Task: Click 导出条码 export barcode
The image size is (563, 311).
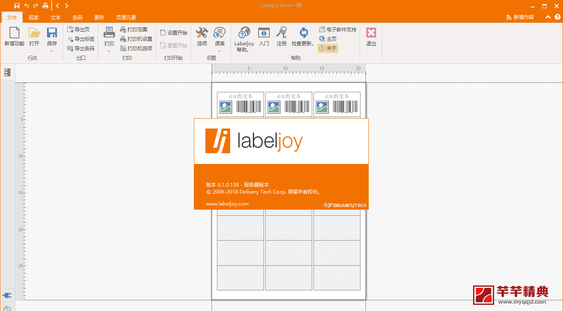Action: tap(81, 49)
